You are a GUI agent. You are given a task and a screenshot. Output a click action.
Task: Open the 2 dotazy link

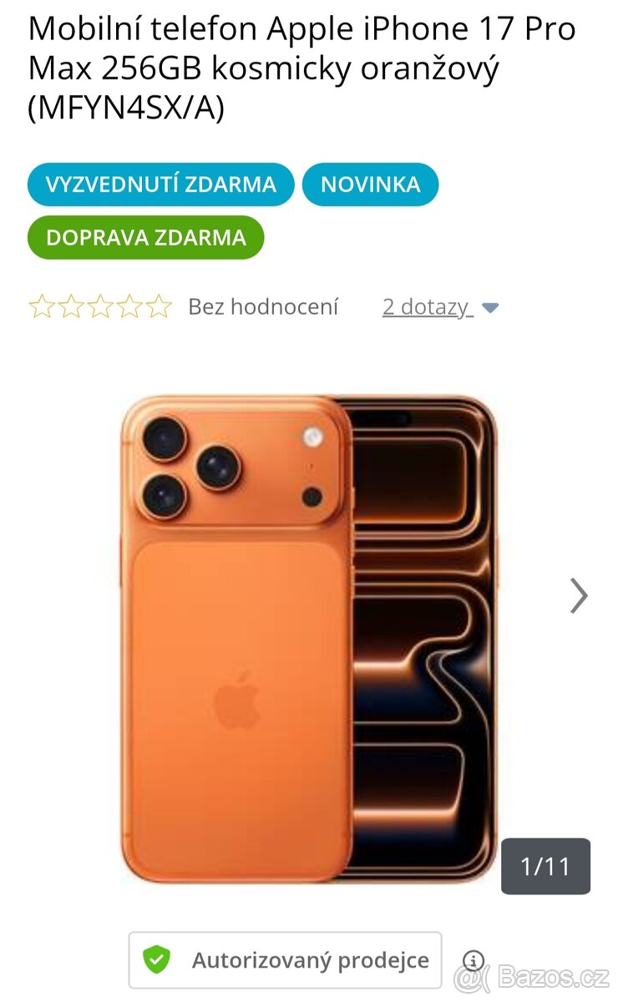point(428,306)
